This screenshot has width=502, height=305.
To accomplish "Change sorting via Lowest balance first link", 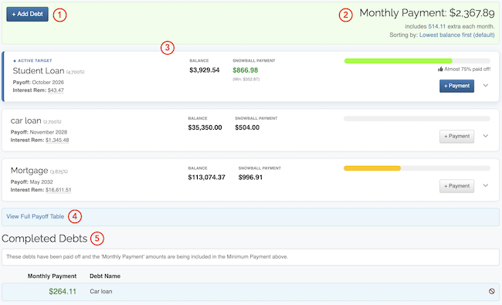I will tap(457, 35).
